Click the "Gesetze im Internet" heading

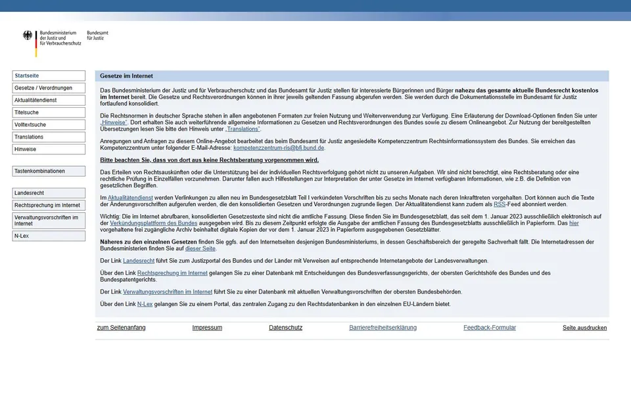click(x=126, y=76)
